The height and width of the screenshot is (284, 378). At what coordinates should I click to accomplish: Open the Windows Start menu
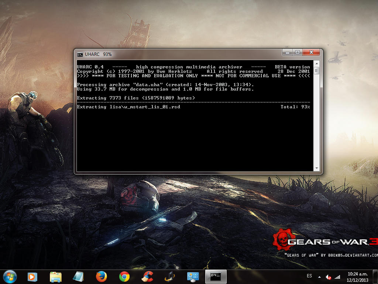(10, 276)
